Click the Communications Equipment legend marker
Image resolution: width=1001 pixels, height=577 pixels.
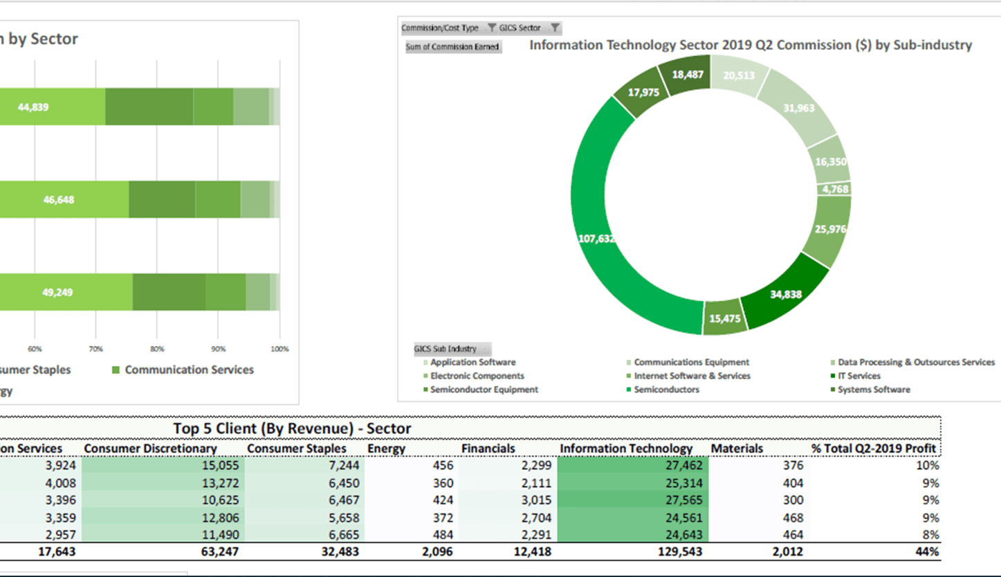click(x=628, y=362)
